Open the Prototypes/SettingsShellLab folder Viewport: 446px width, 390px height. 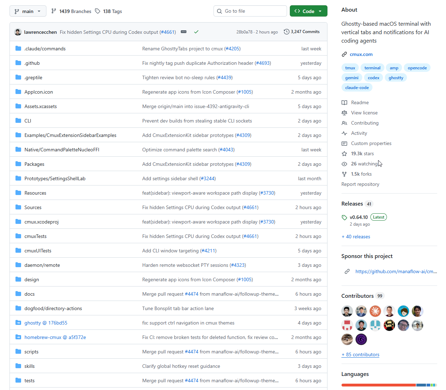(x=55, y=178)
